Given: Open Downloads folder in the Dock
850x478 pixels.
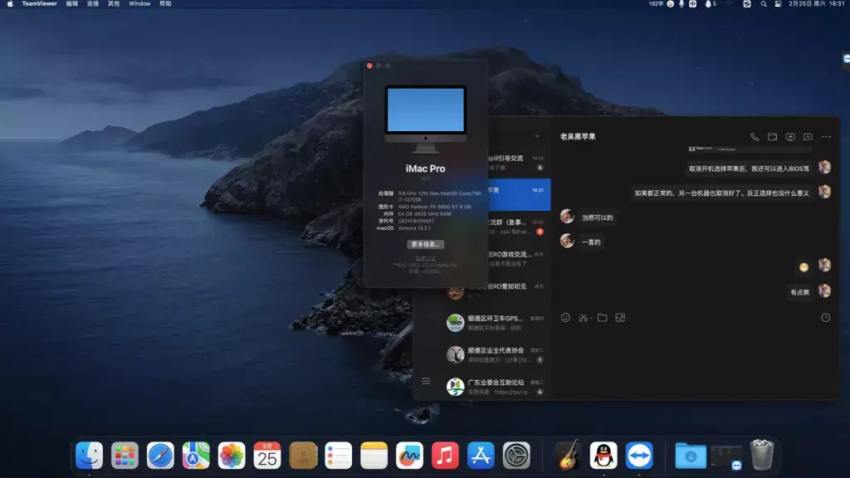Looking at the screenshot, I should [691, 456].
